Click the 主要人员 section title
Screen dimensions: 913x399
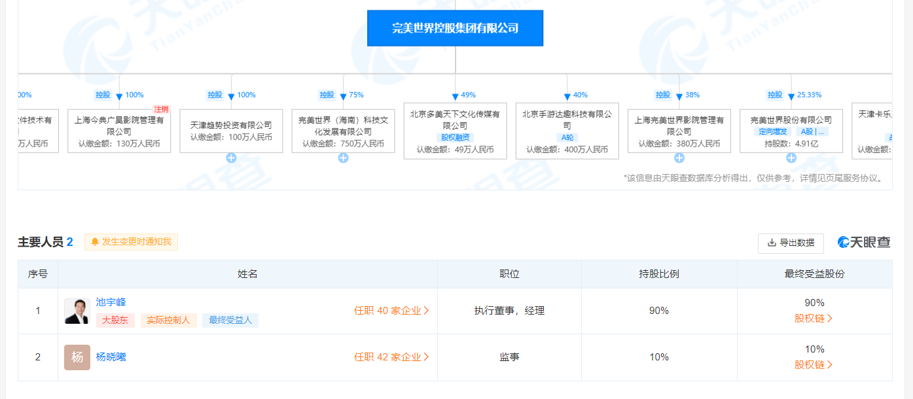click(41, 242)
